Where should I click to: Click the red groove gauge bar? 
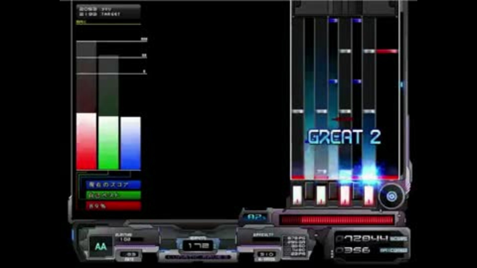tap(337, 220)
